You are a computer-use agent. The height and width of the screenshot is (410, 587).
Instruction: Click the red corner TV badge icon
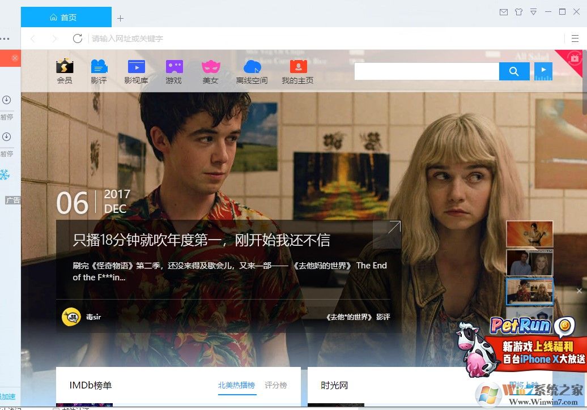point(575,58)
